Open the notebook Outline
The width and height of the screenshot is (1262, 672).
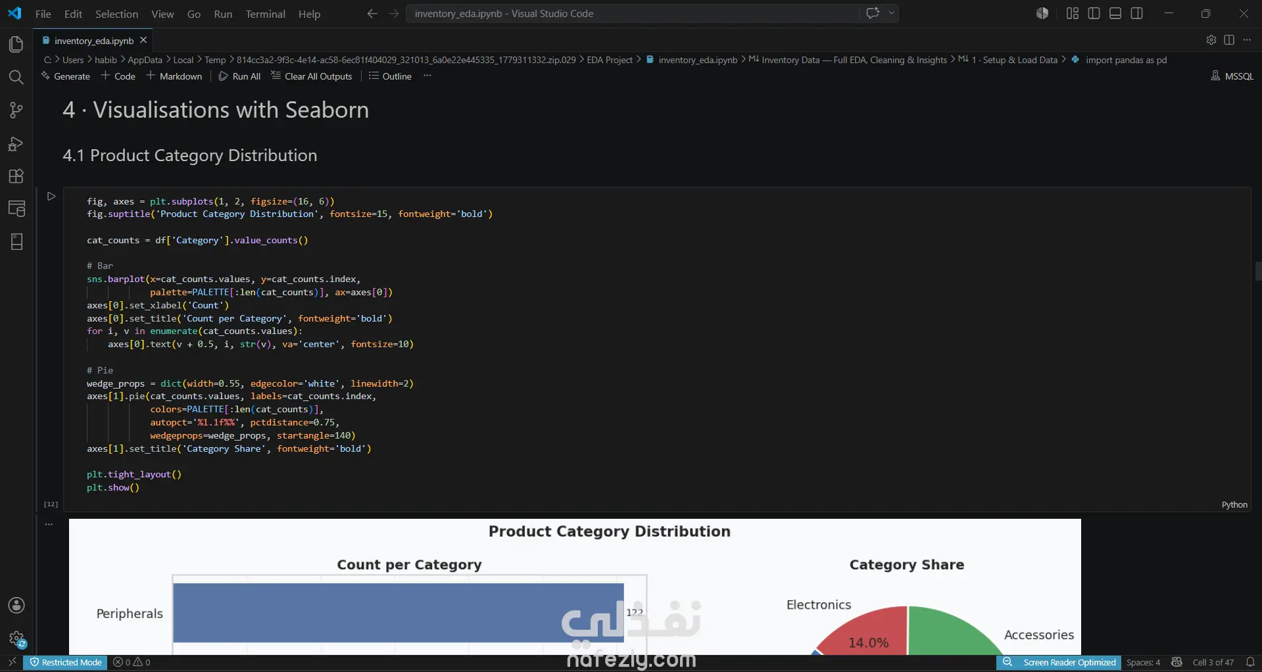390,76
